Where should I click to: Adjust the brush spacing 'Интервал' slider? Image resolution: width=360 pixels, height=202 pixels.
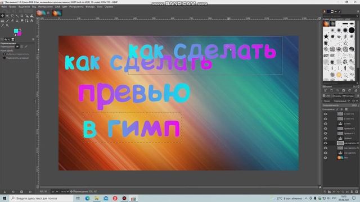coord(340,86)
